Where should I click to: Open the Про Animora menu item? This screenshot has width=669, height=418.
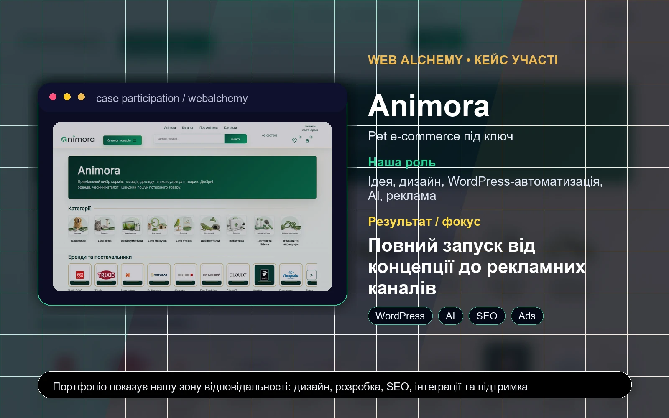point(209,128)
